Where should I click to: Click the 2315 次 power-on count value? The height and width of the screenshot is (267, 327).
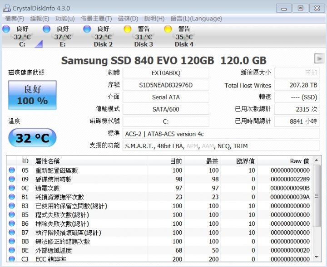coord(297,109)
